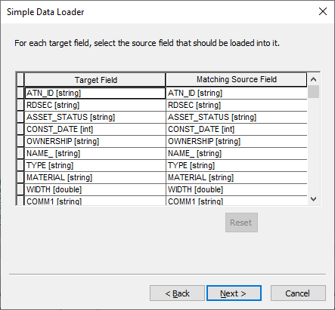Select OWNERSHIP matching source field cell

[x=237, y=141]
